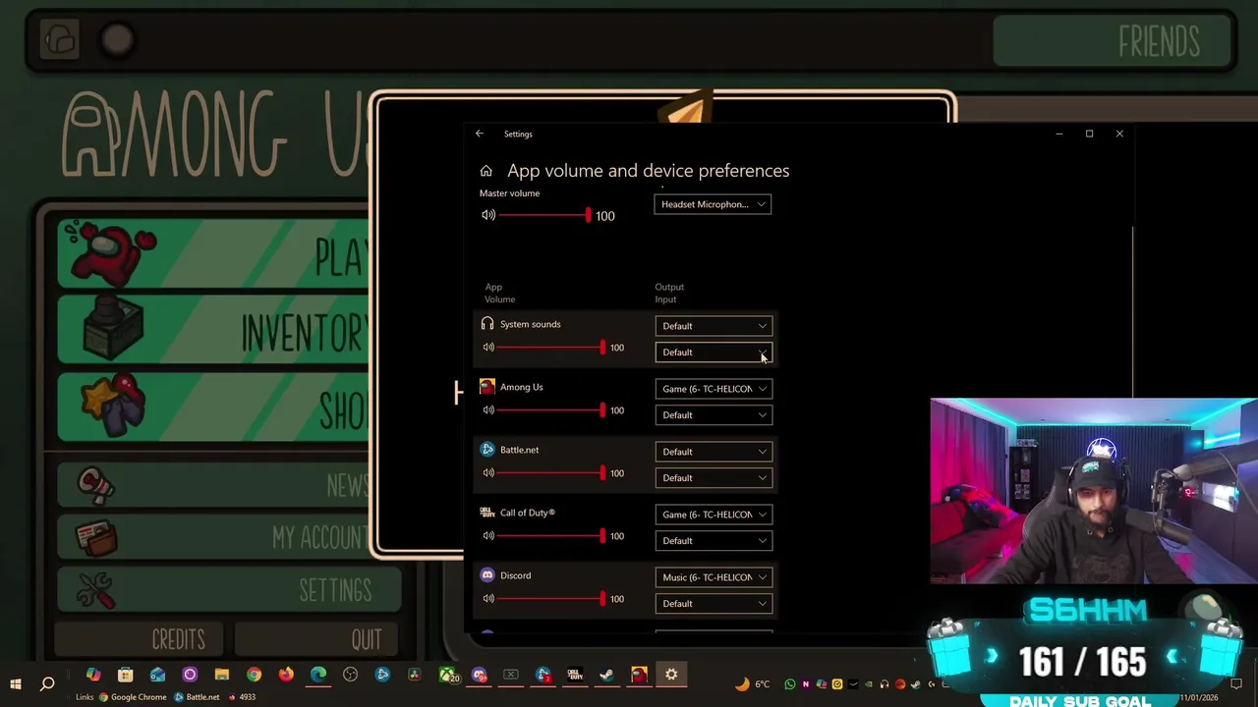Screen dimensions: 1258x707
Task: Open My Account in Among Us
Action: (214, 536)
